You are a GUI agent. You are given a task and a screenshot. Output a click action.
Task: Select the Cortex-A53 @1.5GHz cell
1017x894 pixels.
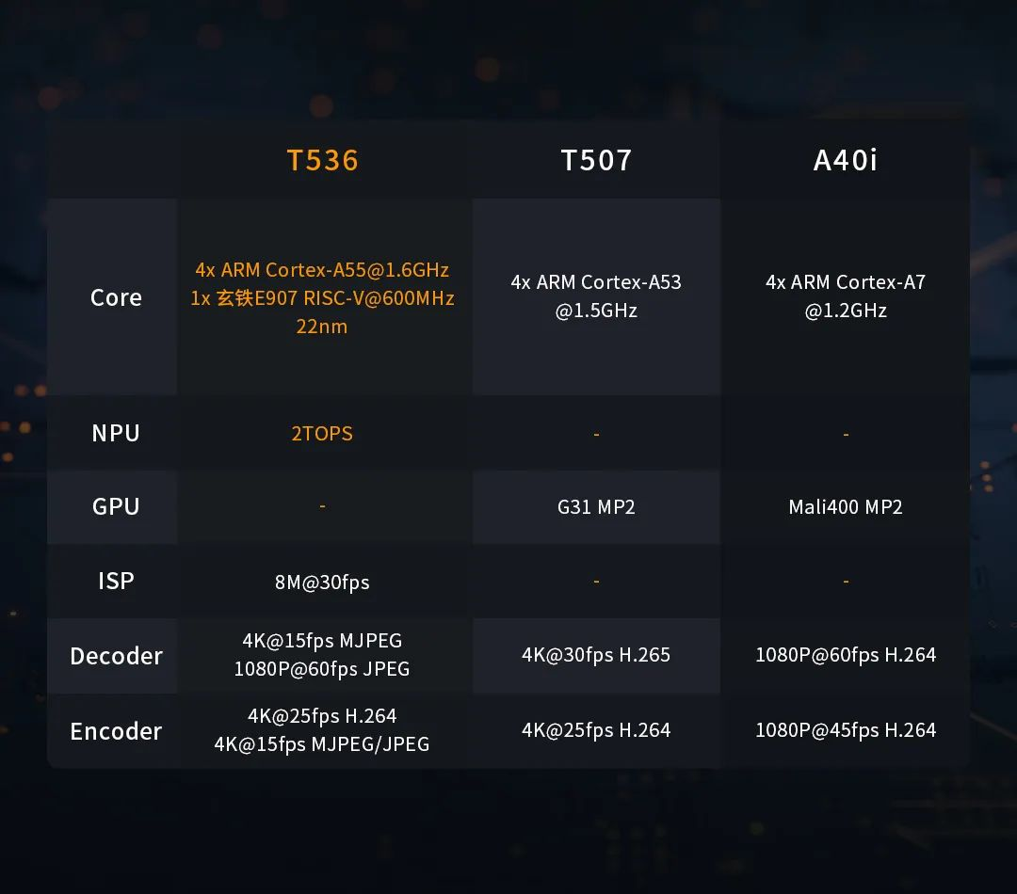[x=596, y=295]
